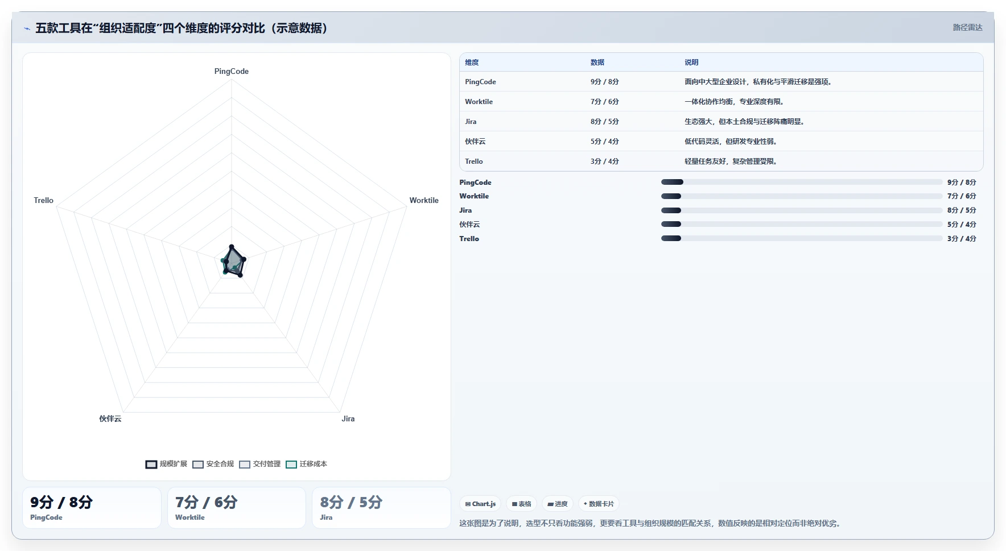1006x551 pixels.
Task: Click the 伙伴云 progress bar
Action: (x=802, y=225)
